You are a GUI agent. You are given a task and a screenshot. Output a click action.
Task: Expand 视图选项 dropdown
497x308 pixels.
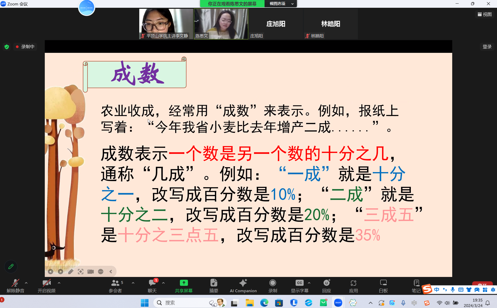pos(281,4)
